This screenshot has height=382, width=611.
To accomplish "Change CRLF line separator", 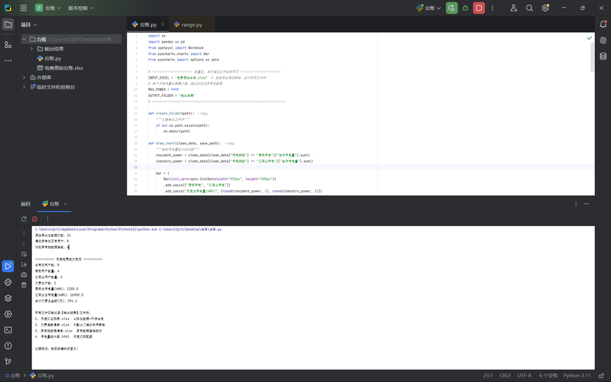I will coord(505,375).
